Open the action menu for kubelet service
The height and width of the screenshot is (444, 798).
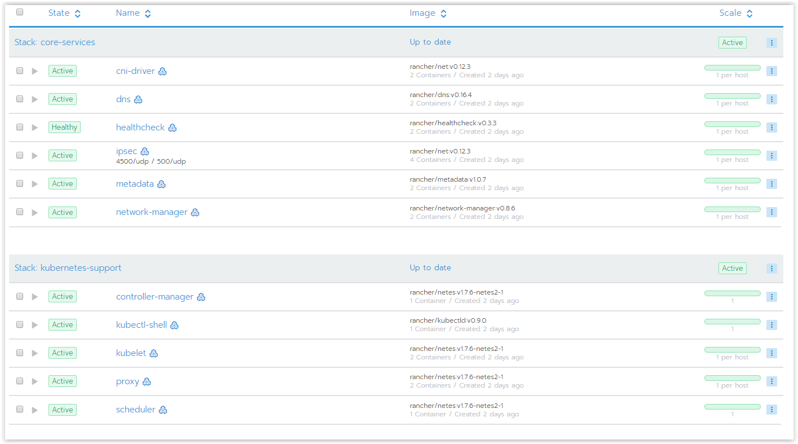pos(771,353)
